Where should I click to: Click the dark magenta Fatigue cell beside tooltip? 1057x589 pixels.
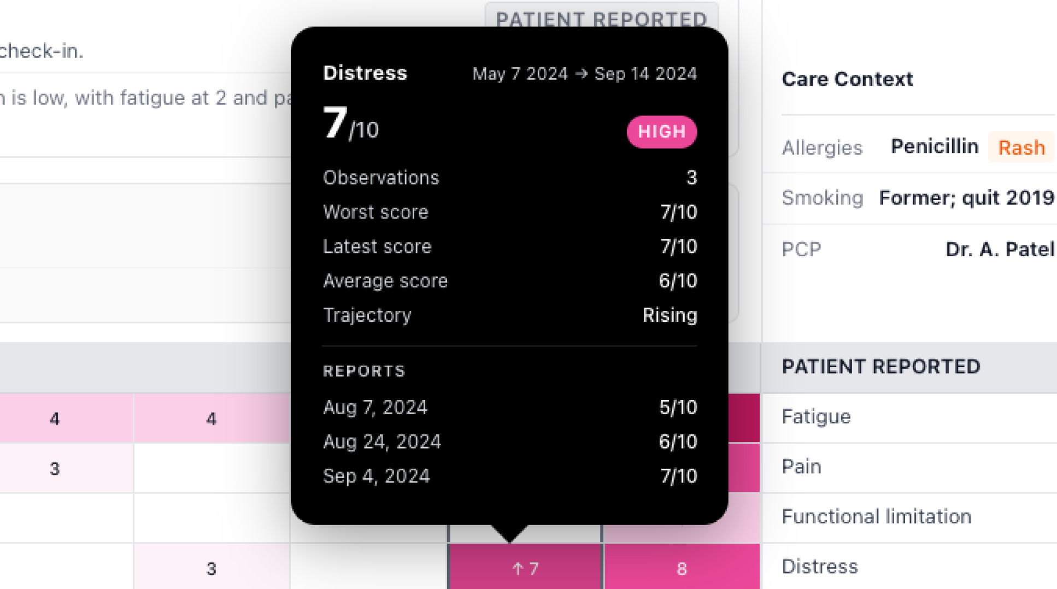click(744, 418)
